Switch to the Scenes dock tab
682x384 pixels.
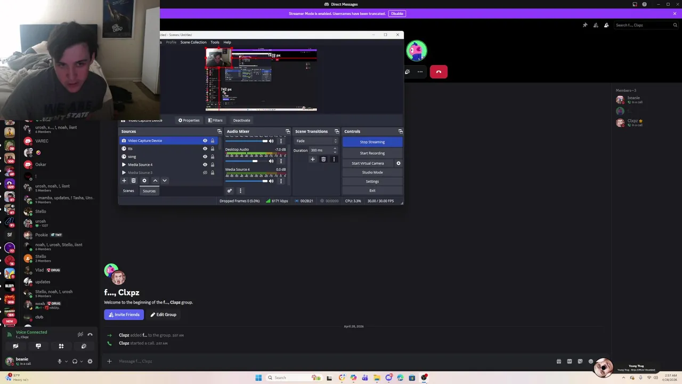click(128, 191)
